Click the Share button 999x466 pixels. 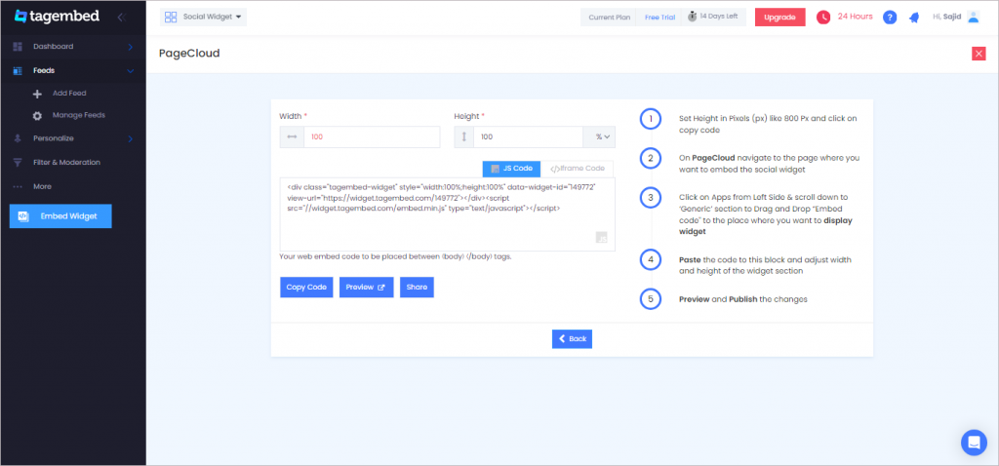417,288
